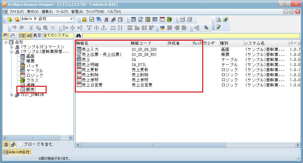Click the batch gear toolbar icon

(148, 19)
